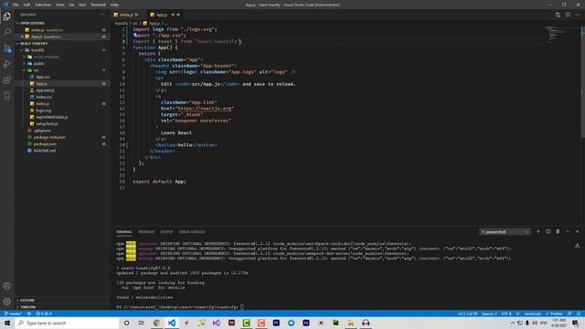Click the sixth activity bar icon below Extensions
Image resolution: width=585 pixels, height=329 pixels.
pyautogui.click(x=7, y=96)
